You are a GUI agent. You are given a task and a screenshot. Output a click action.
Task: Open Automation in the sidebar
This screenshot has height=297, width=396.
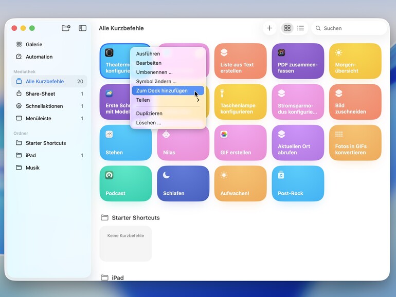pos(49,57)
